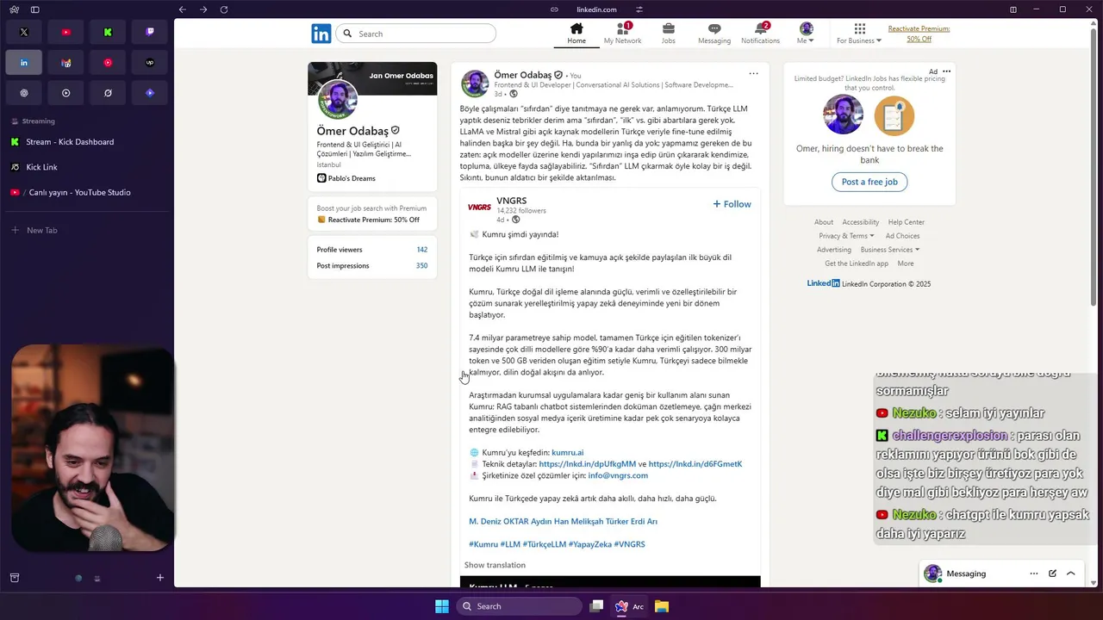Open sidebar profile picture of Ömer Odabaş
The image size is (1103, 620).
[338, 99]
